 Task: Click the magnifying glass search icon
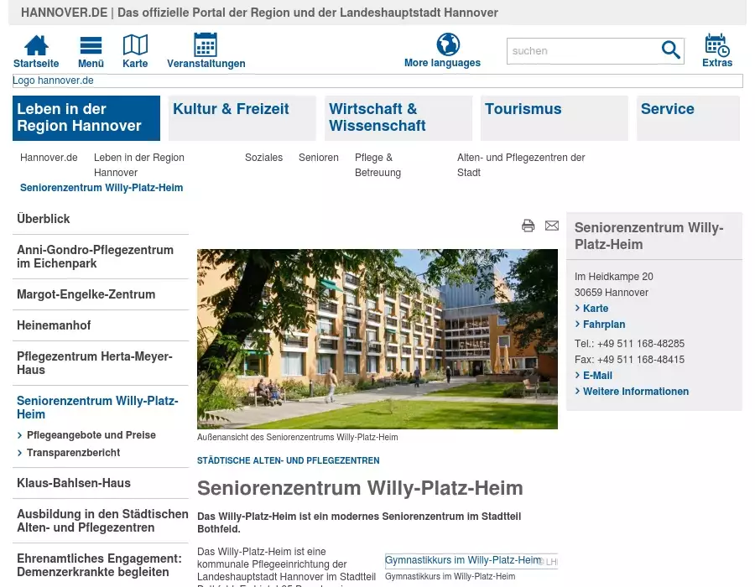pyautogui.click(x=671, y=51)
